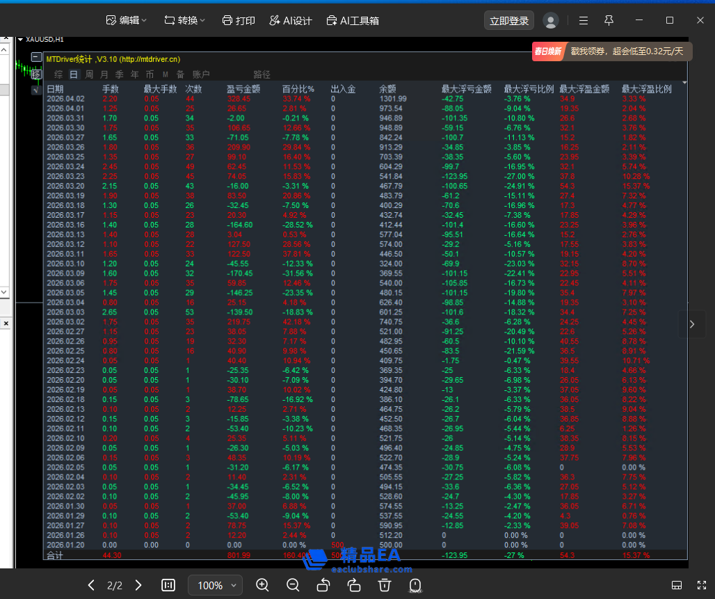715x599 pixels.
Task: Open the AI设计 menu item
Action: coord(290,21)
